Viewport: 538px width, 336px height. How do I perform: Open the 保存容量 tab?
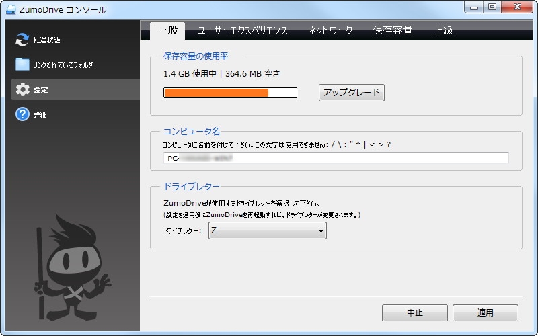pyautogui.click(x=393, y=30)
